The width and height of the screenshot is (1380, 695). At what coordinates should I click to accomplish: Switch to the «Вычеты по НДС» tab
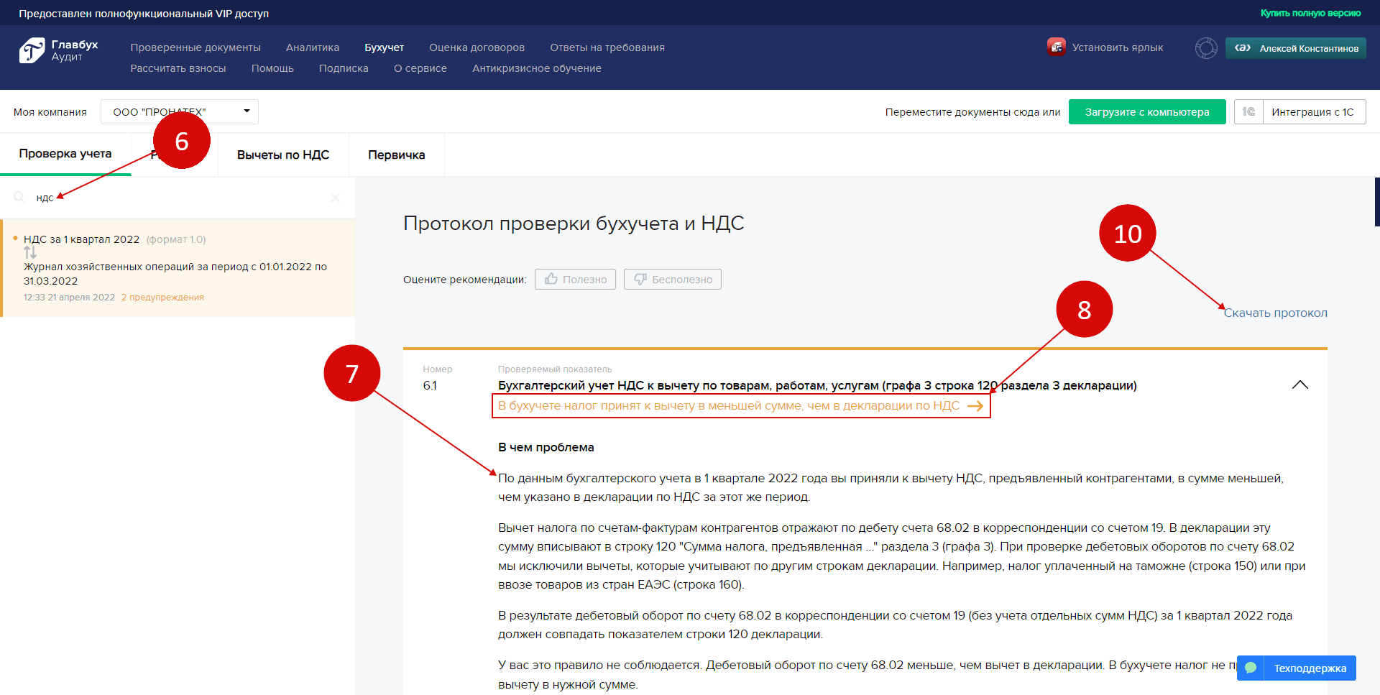(x=282, y=154)
